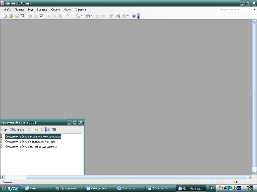Select Создание таблицы с помощью мастера
Viewport: 257px width, 192px height.
pyautogui.click(x=30, y=141)
